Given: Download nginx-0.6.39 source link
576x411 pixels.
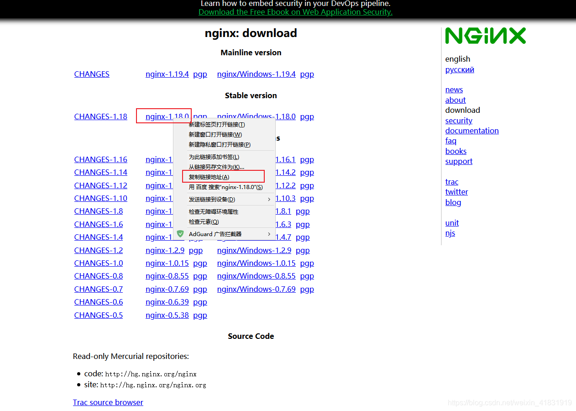Looking at the screenshot, I should coord(167,302).
